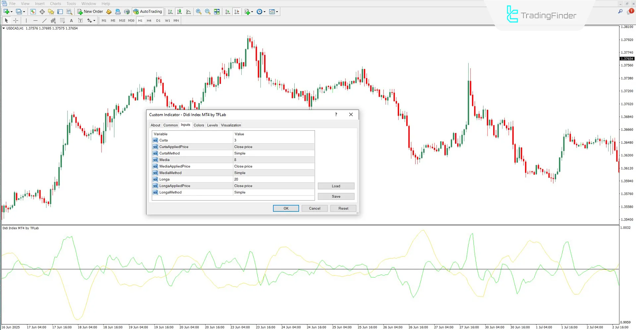Enable chart Auto Scroll

point(228,12)
